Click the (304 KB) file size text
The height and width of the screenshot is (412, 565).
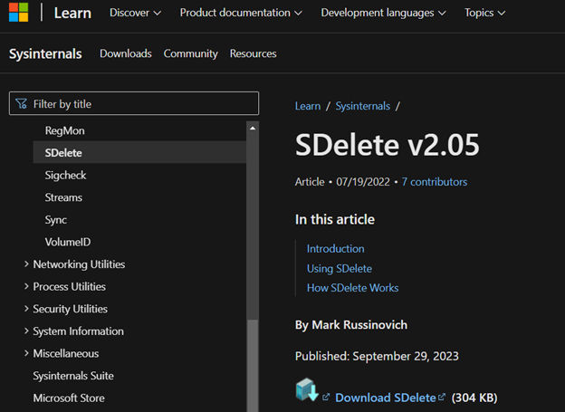(x=474, y=398)
